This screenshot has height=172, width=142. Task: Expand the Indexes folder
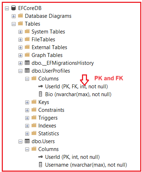coord(27,126)
